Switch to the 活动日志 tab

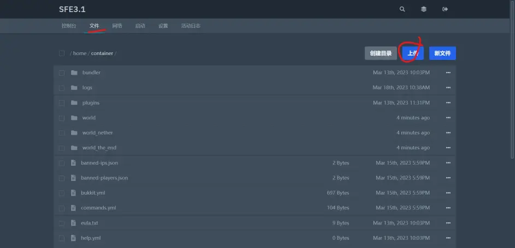(x=191, y=26)
